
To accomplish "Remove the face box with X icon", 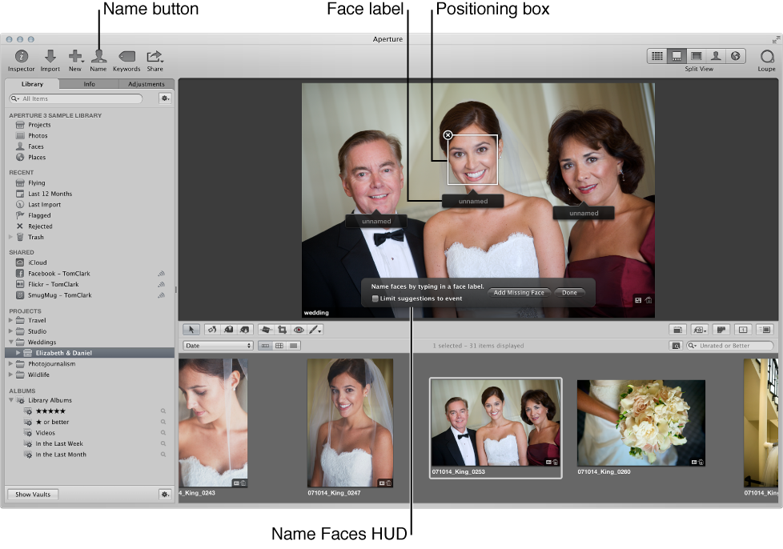I will click(448, 135).
